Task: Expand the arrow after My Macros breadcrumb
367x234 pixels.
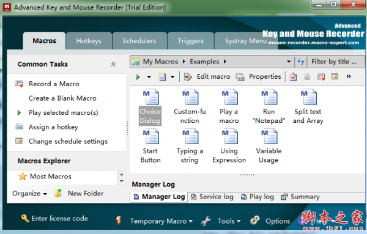Action: [x=183, y=62]
